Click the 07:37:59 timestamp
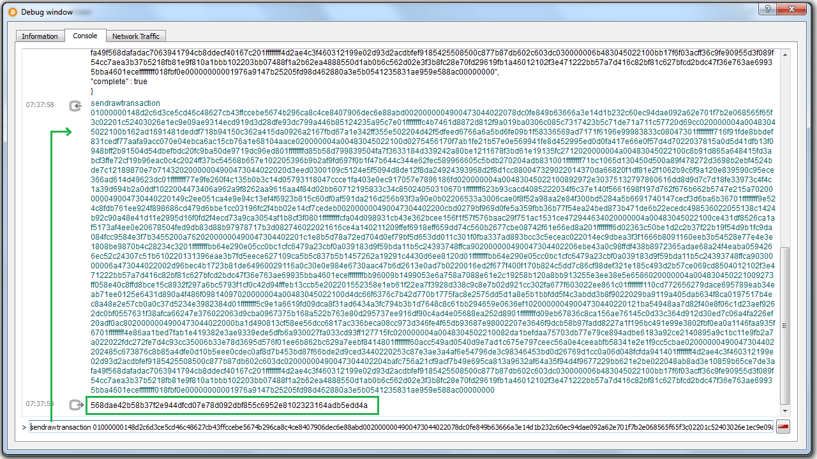 [40, 404]
